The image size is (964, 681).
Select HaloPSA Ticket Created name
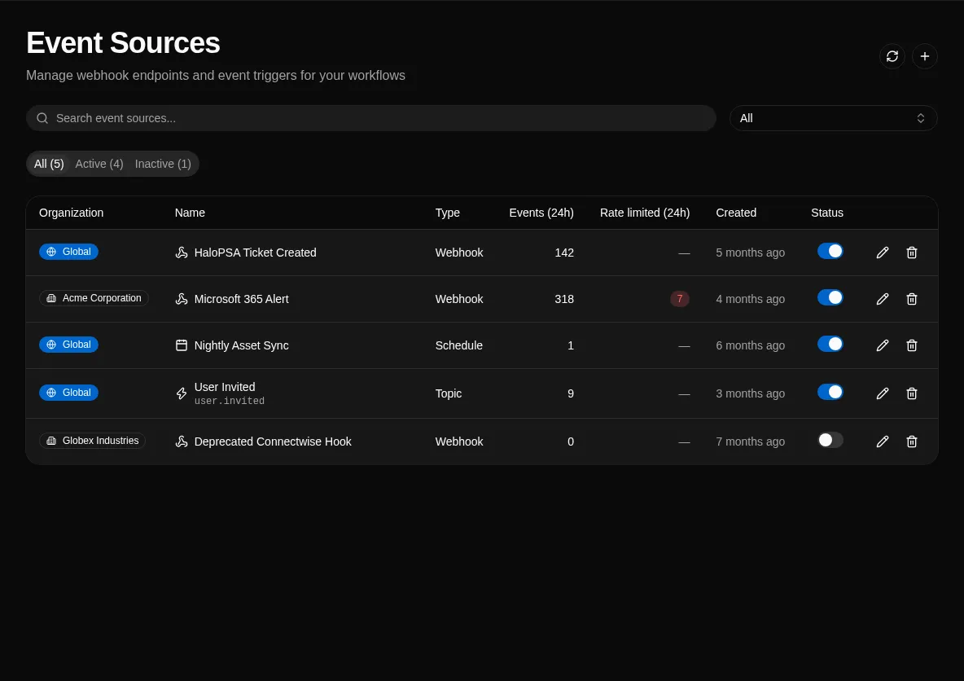pyautogui.click(x=255, y=253)
